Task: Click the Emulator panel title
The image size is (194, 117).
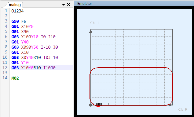Action: [x=85, y=4]
